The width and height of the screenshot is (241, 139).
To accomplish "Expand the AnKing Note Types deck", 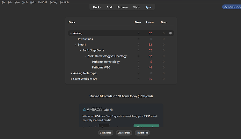I will click(71, 73).
